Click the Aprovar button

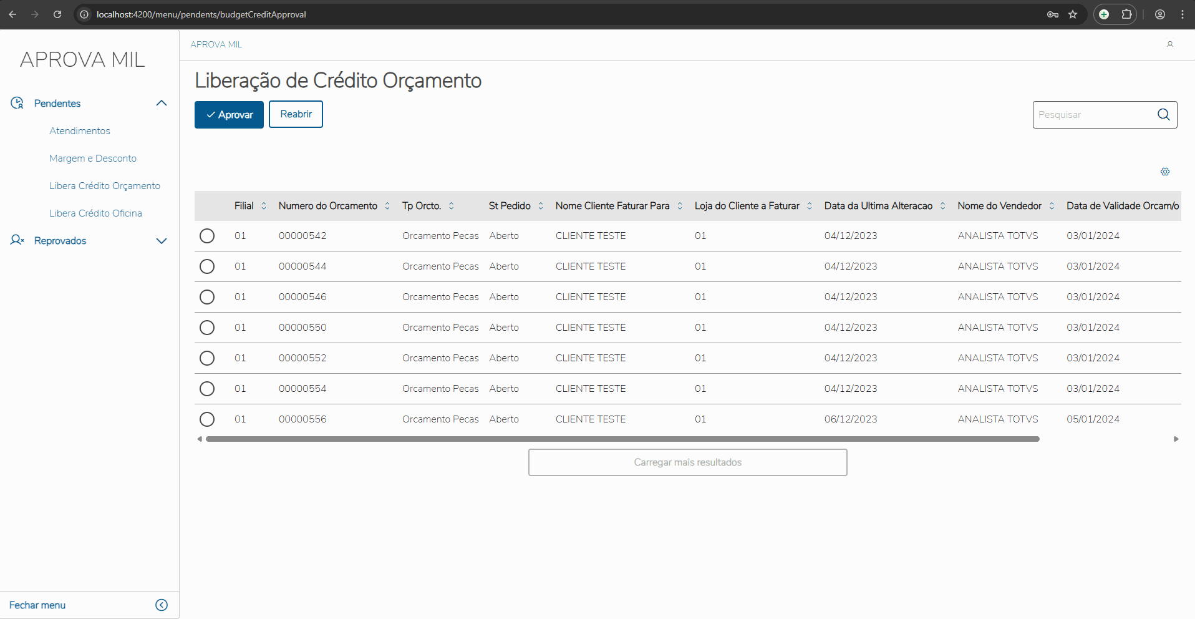[229, 115]
